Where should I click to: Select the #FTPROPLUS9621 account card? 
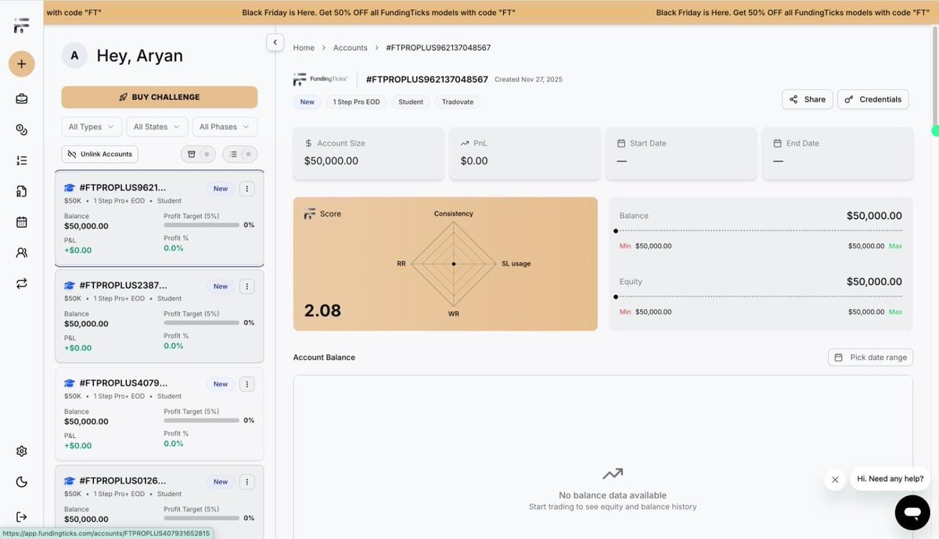[160, 219]
